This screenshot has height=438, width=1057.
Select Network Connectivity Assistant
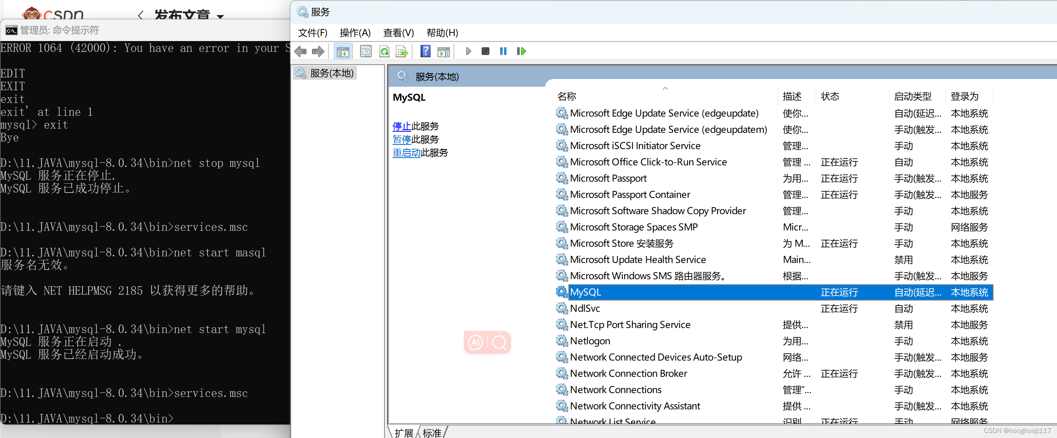774,406
